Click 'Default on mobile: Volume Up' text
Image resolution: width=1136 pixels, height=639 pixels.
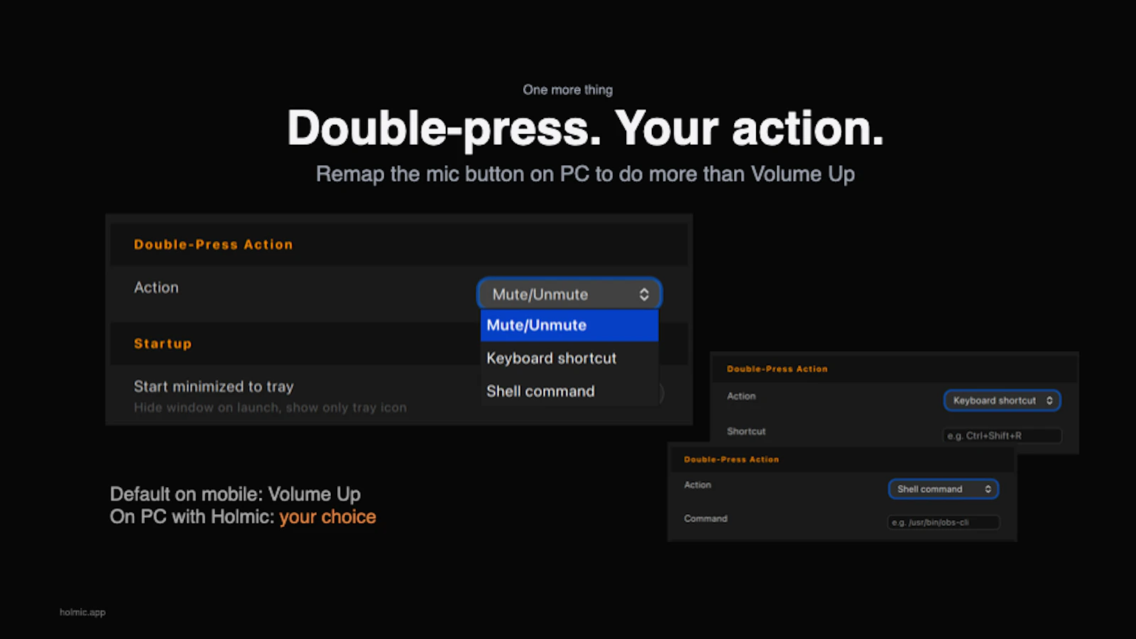click(x=235, y=494)
